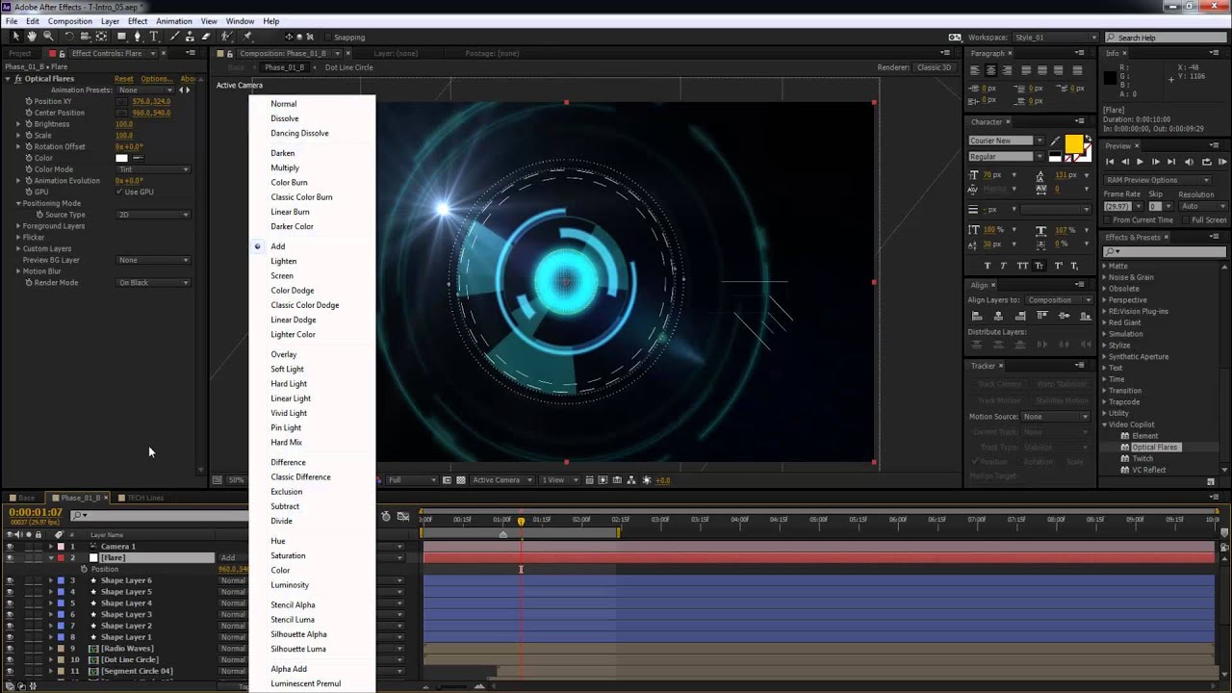This screenshot has width=1232, height=693.
Task: Hide the Dot Line Circle layer
Action: pos(10,660)
